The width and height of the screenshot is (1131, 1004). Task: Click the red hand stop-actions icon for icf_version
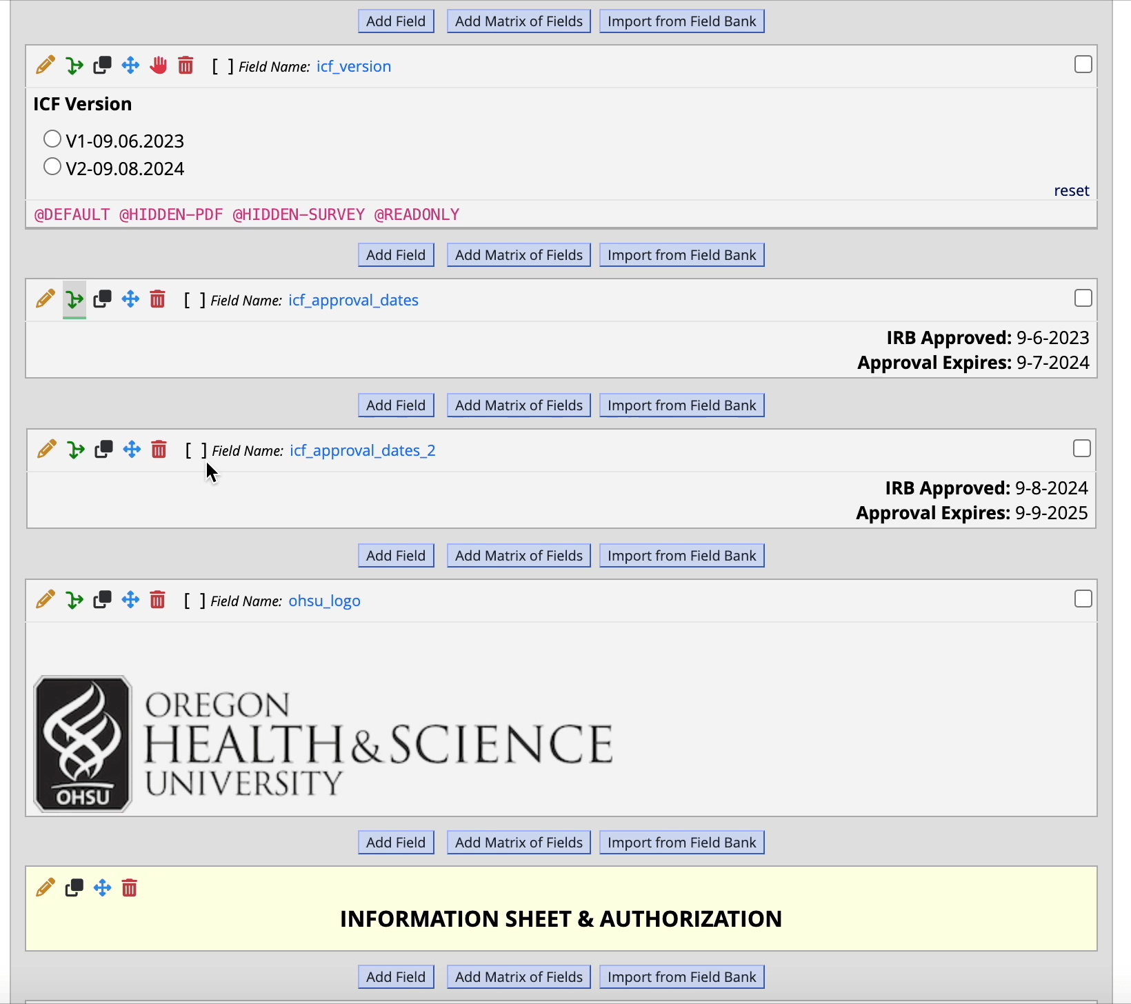click(x=159, y=66)
